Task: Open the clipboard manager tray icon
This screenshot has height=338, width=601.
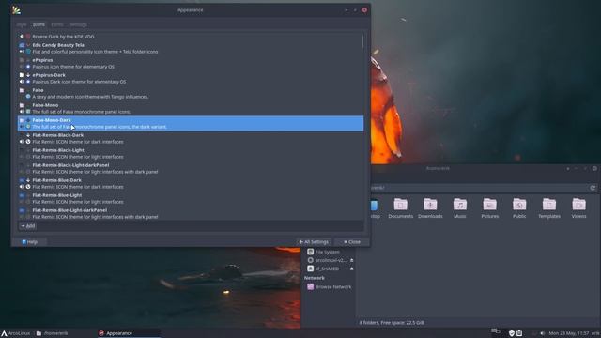Action: [x=519, y=333]
